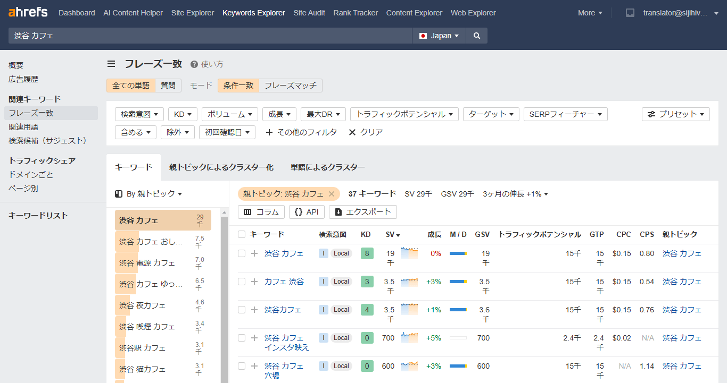Click plus icon next to 渋谷 カフェ keyword
This screenshot has width=727, height=383.
pos(254,253)
